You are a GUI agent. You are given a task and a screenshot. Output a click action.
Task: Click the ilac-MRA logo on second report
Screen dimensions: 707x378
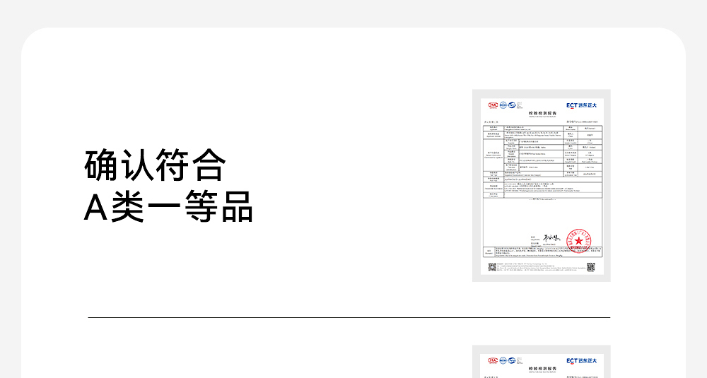pos(503,360)
